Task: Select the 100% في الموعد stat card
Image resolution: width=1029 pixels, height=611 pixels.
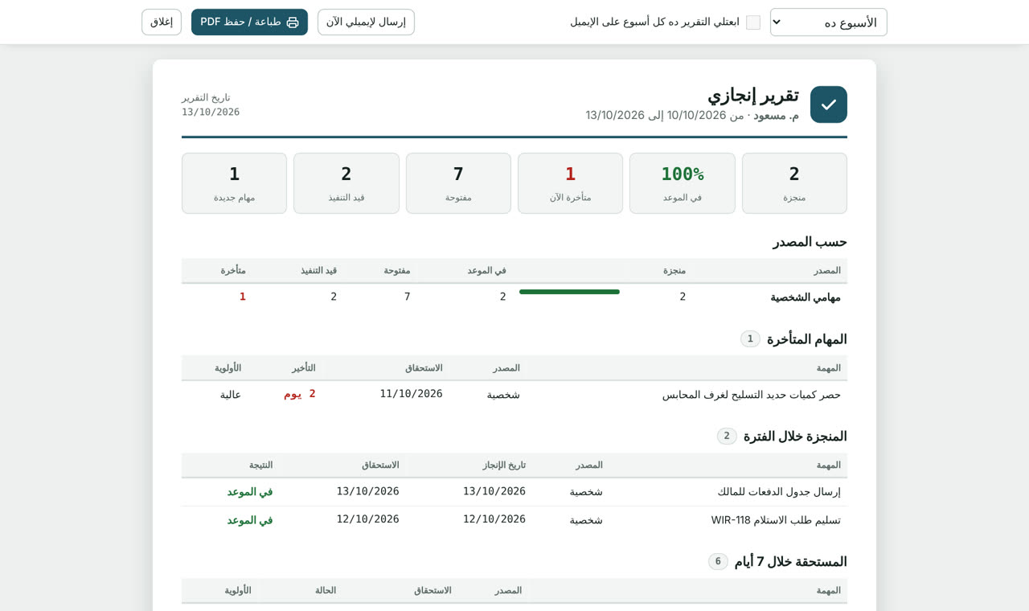Action: [x=683, y=183]
